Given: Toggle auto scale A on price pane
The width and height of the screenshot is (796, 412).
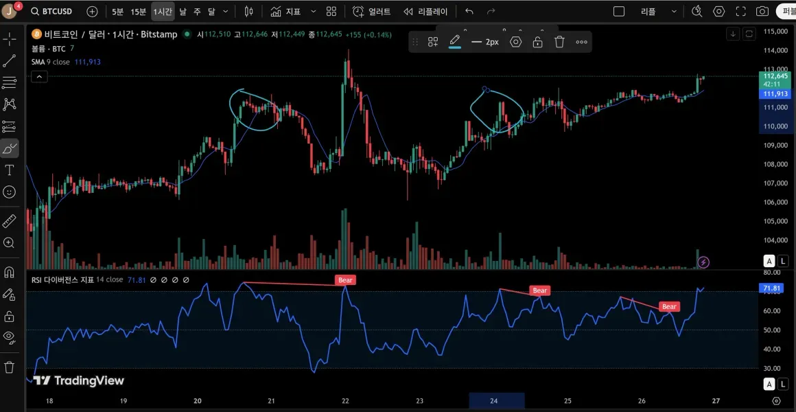Looking at the screenshot, I should [x=770, y=262].
